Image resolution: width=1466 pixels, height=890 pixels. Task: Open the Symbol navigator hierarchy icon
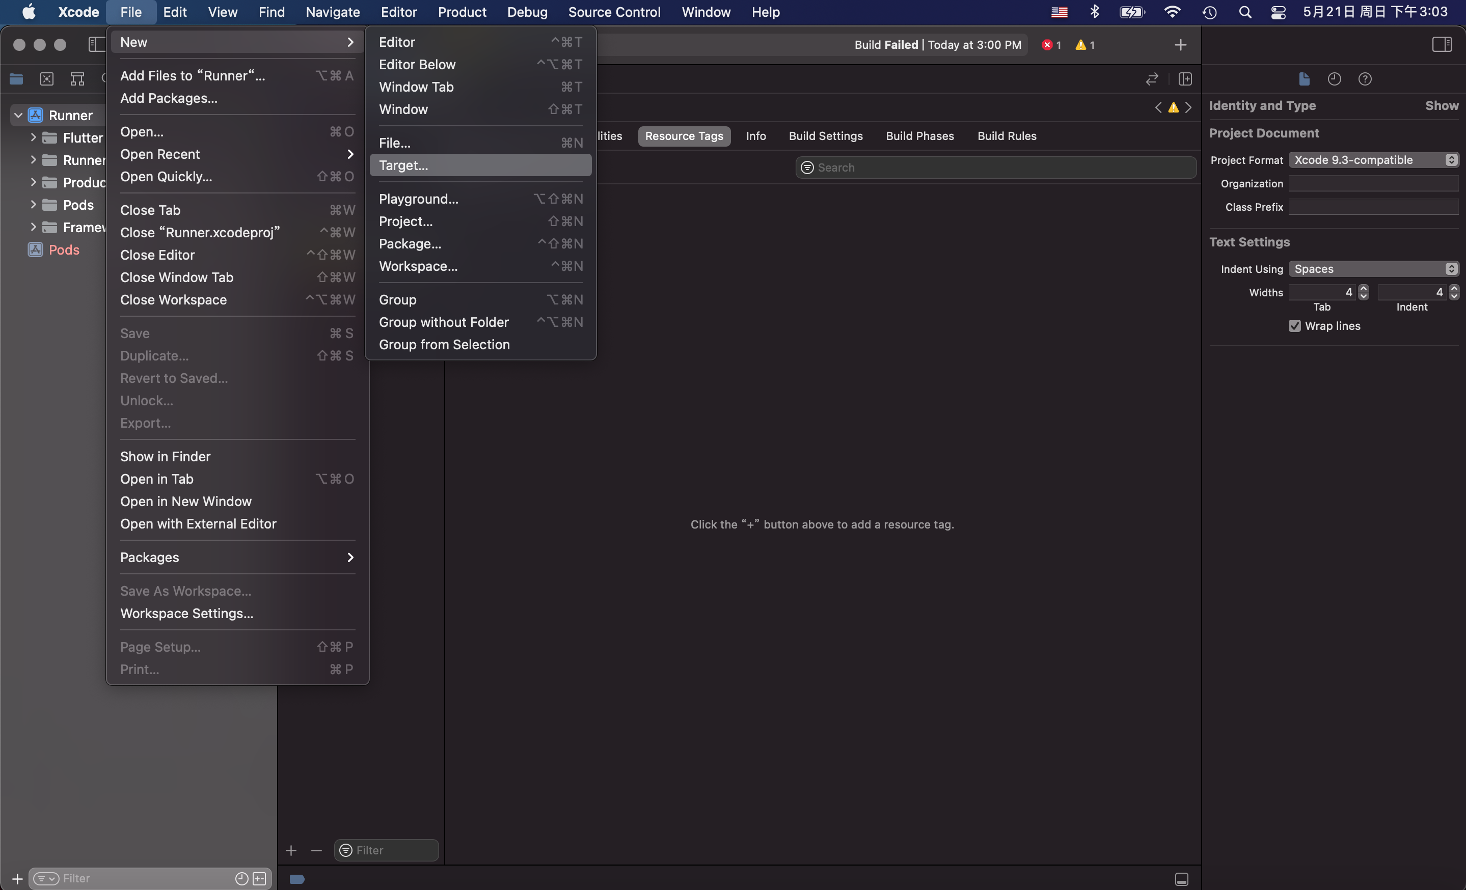[77, 78]
